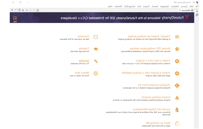Open Launch the Eclipse Marketplace link
This screenshot has width=203, height=129.
[152, 109]
